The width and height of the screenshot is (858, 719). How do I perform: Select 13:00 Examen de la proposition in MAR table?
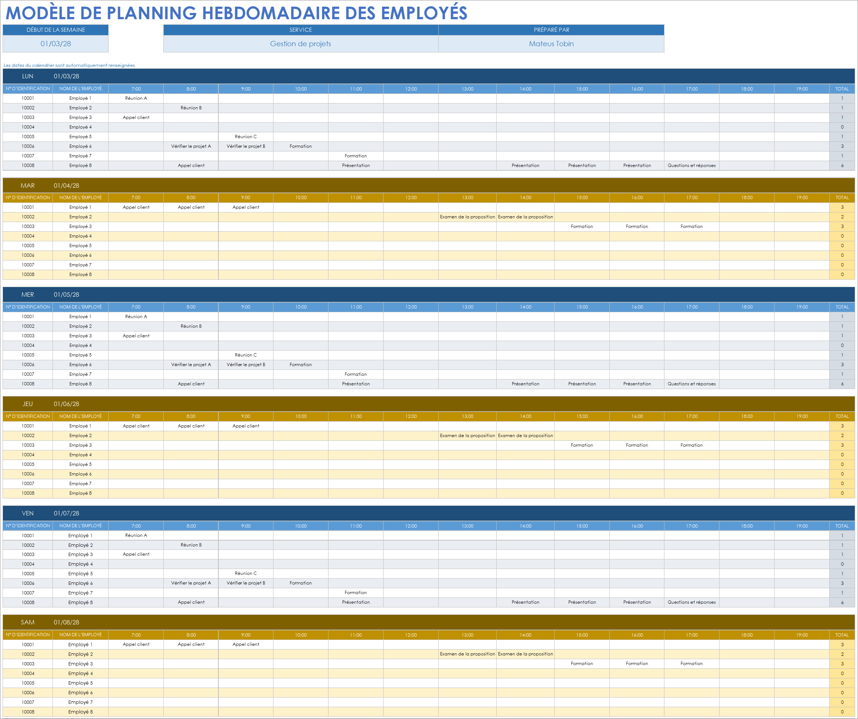coord(467,217)
